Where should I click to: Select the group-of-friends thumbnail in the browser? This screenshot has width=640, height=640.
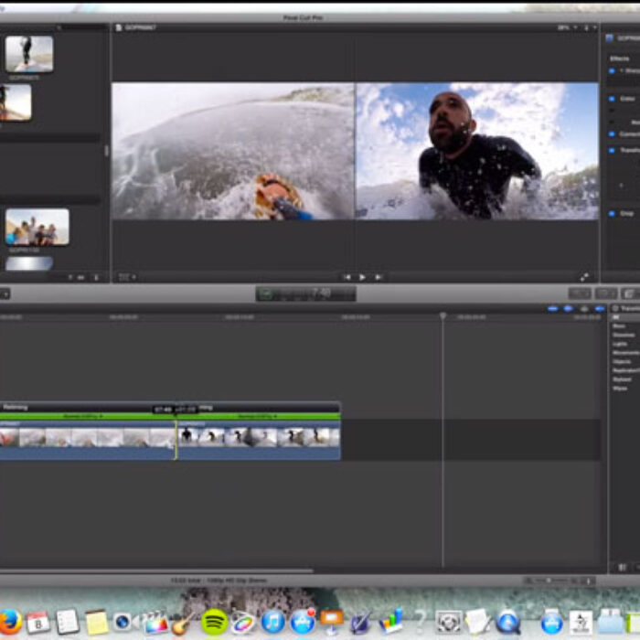pyautogui.click(x=37, y=227)
